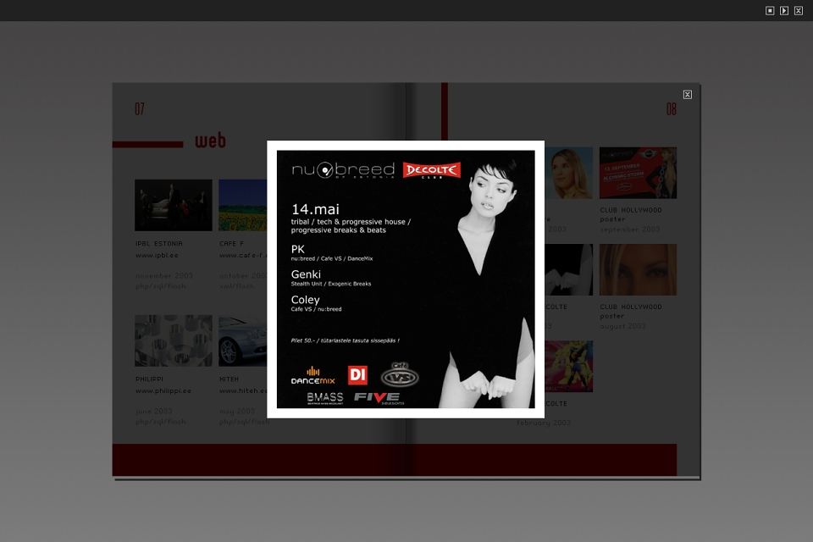Select the Hiteh silver car thumbnail

point(242,340)
